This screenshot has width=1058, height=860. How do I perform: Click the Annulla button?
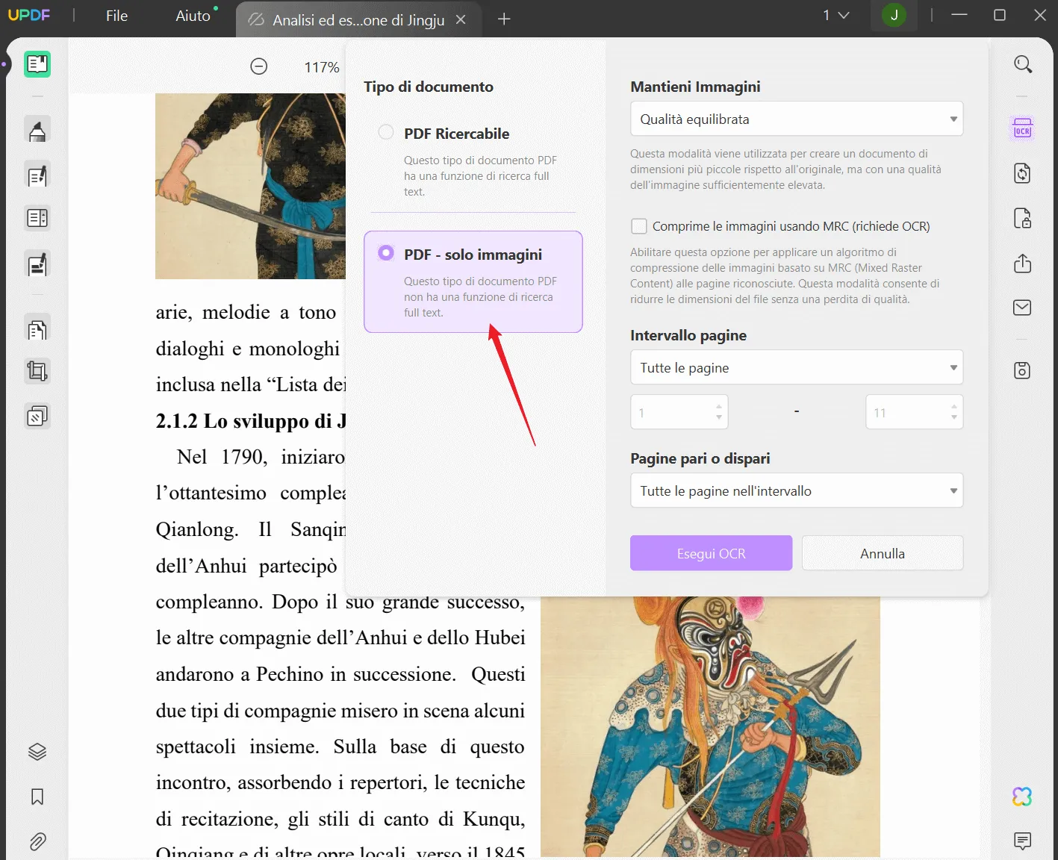[882, 552]
